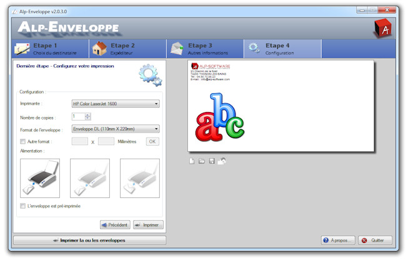This screenshot has height=259, width=406.
Task: Increase Nombre de copies with the spinner
Action: 88,115
